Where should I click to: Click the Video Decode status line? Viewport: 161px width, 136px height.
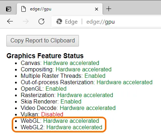pyautogui.click(x=68, y=108)
